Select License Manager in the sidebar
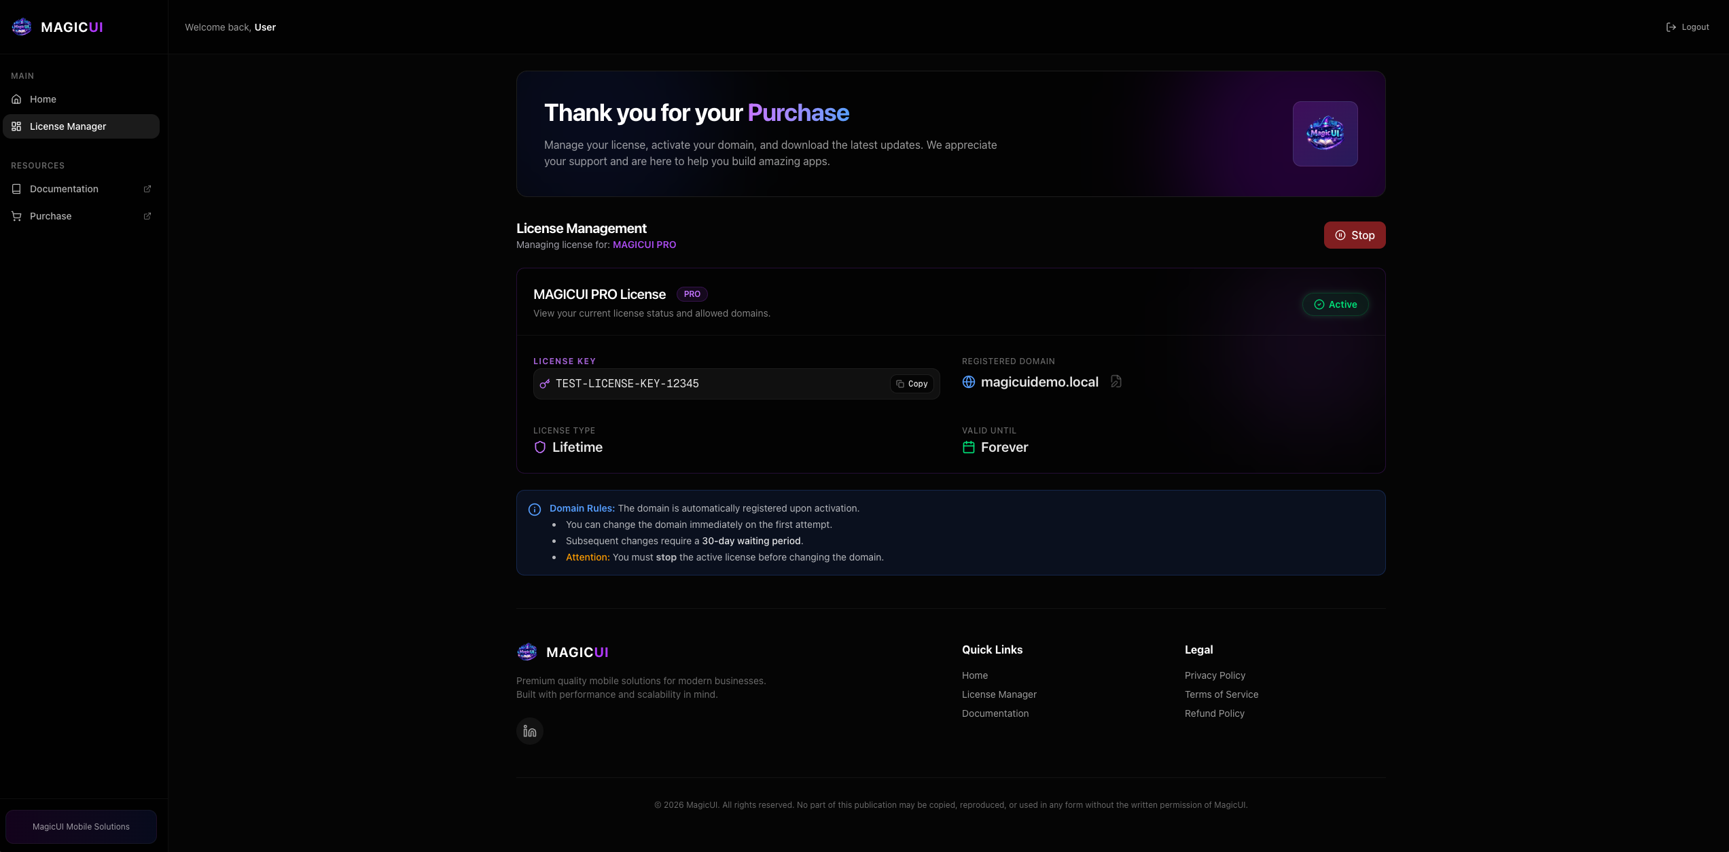Viewport: 1729px width, 852px height. (x=68, y=126)
